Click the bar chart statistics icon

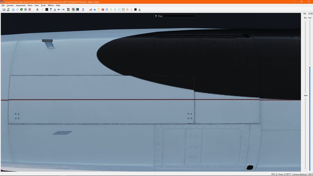[x=90, y=9]
